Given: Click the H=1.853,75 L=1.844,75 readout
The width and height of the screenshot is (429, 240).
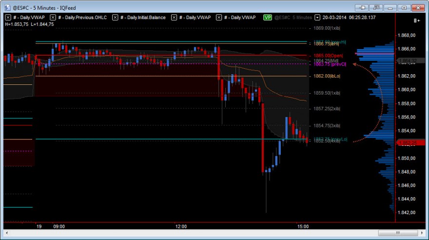Looking at the screenshot, I should [29, 24].
